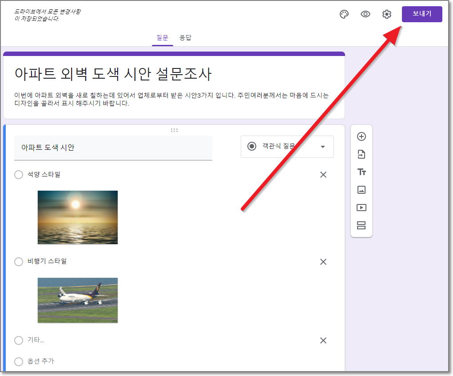Image resolution: width=453 pixels, height=376 pixels.
Task: Add a new section to the form
Action: tap(362, 225)
